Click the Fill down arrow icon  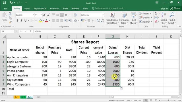click(x=156, y=18)
